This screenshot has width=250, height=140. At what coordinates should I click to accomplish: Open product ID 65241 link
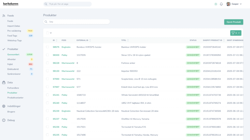click(x=56, y=95)
